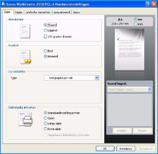Select the Liggend orientation option
The height and width of the screenshot is (154, 158).
coord(51,30)
